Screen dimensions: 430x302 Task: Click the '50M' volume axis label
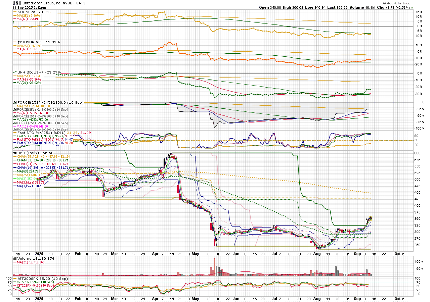pyautogui.click(x=419, y=268)
